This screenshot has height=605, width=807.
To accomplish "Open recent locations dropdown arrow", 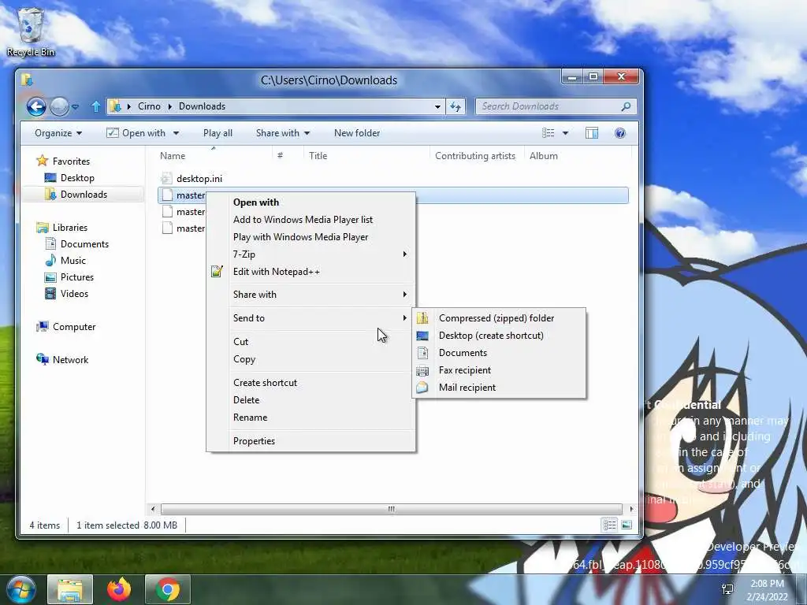I will (75, 106).
